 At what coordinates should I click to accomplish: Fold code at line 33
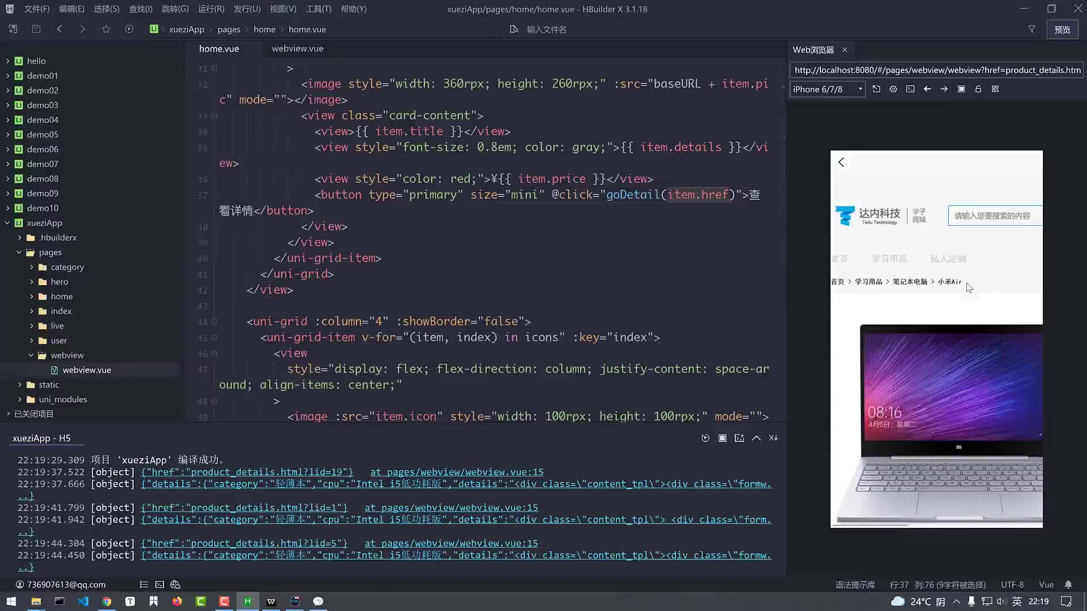[x=215, y=115]
